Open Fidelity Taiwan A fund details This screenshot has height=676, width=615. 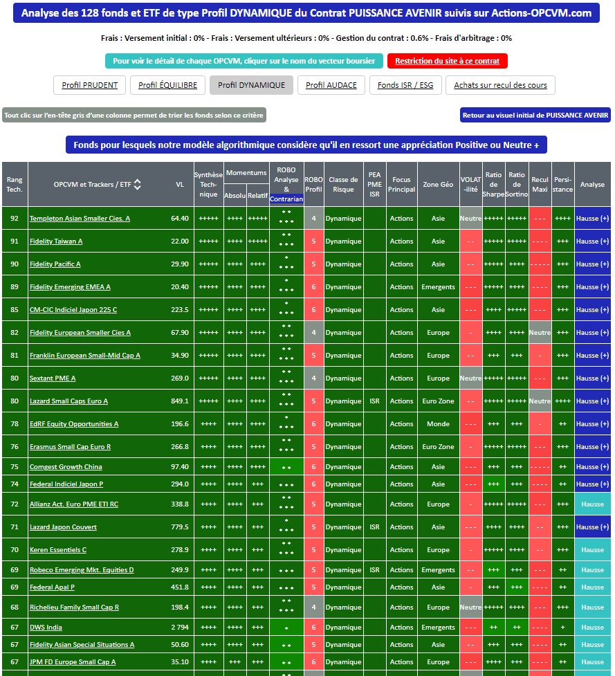pyautogui.click(x=56, y=241)
